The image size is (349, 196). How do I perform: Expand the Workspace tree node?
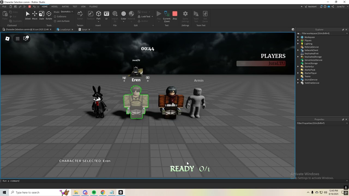(x=298, y=37)
